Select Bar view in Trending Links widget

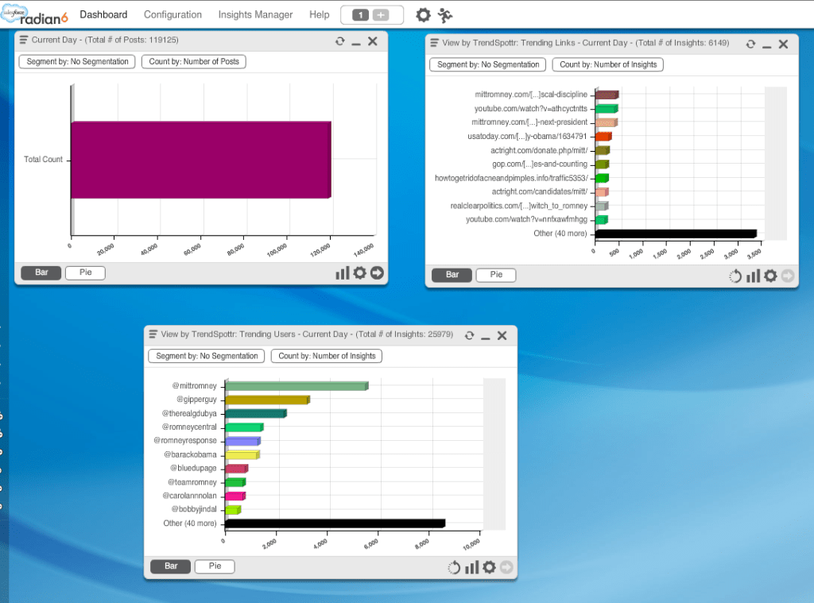pos(452,275)
